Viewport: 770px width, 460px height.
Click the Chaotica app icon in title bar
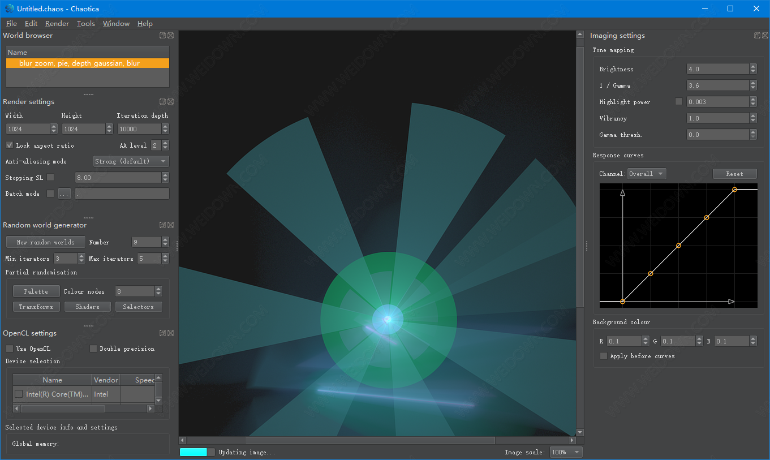point(10,8)
